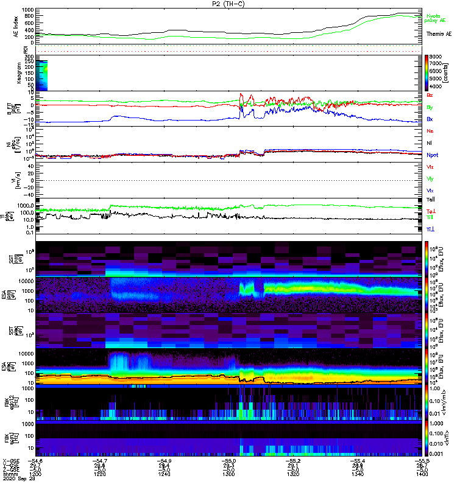Click the ESA ion spectrogram panel

click(x=229, y=295)
